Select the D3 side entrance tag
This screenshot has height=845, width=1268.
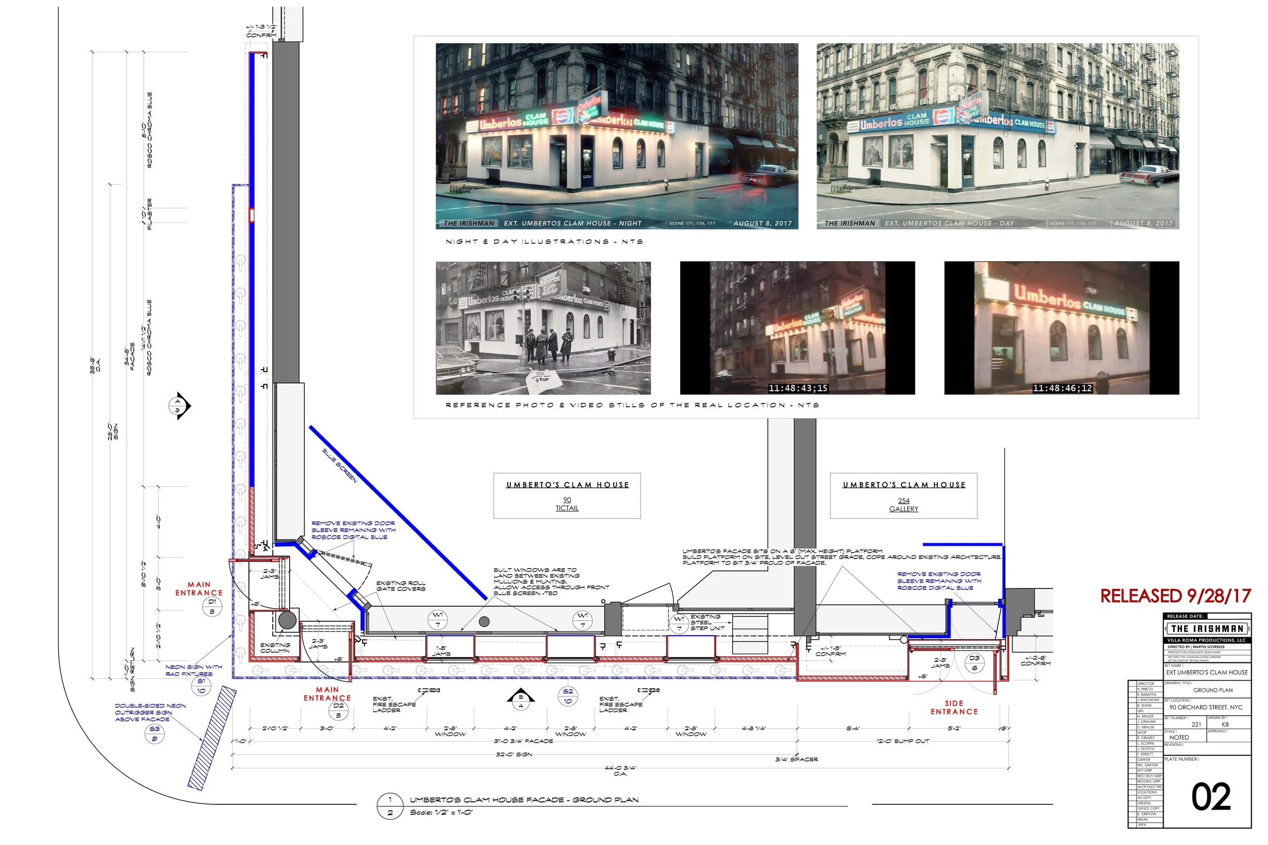[974, 663]
